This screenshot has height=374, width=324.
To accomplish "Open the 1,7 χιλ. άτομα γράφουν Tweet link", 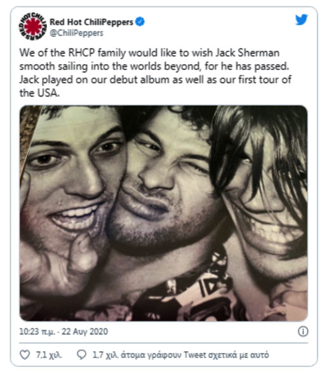I will tap(180, 355).
